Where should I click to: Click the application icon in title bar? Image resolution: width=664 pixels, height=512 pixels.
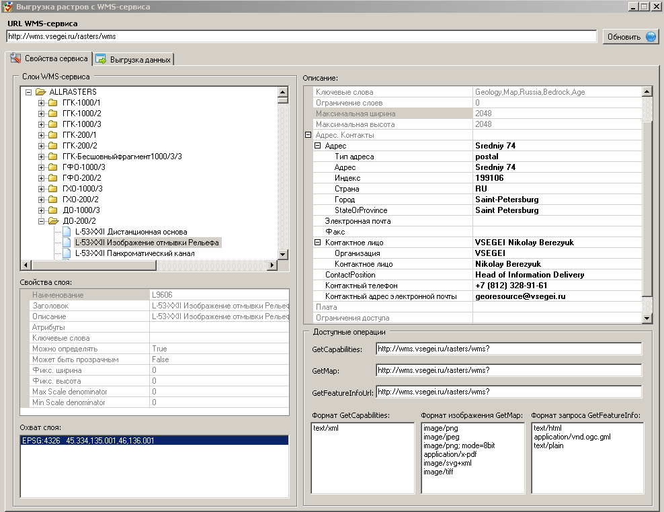tap(8, 7)
